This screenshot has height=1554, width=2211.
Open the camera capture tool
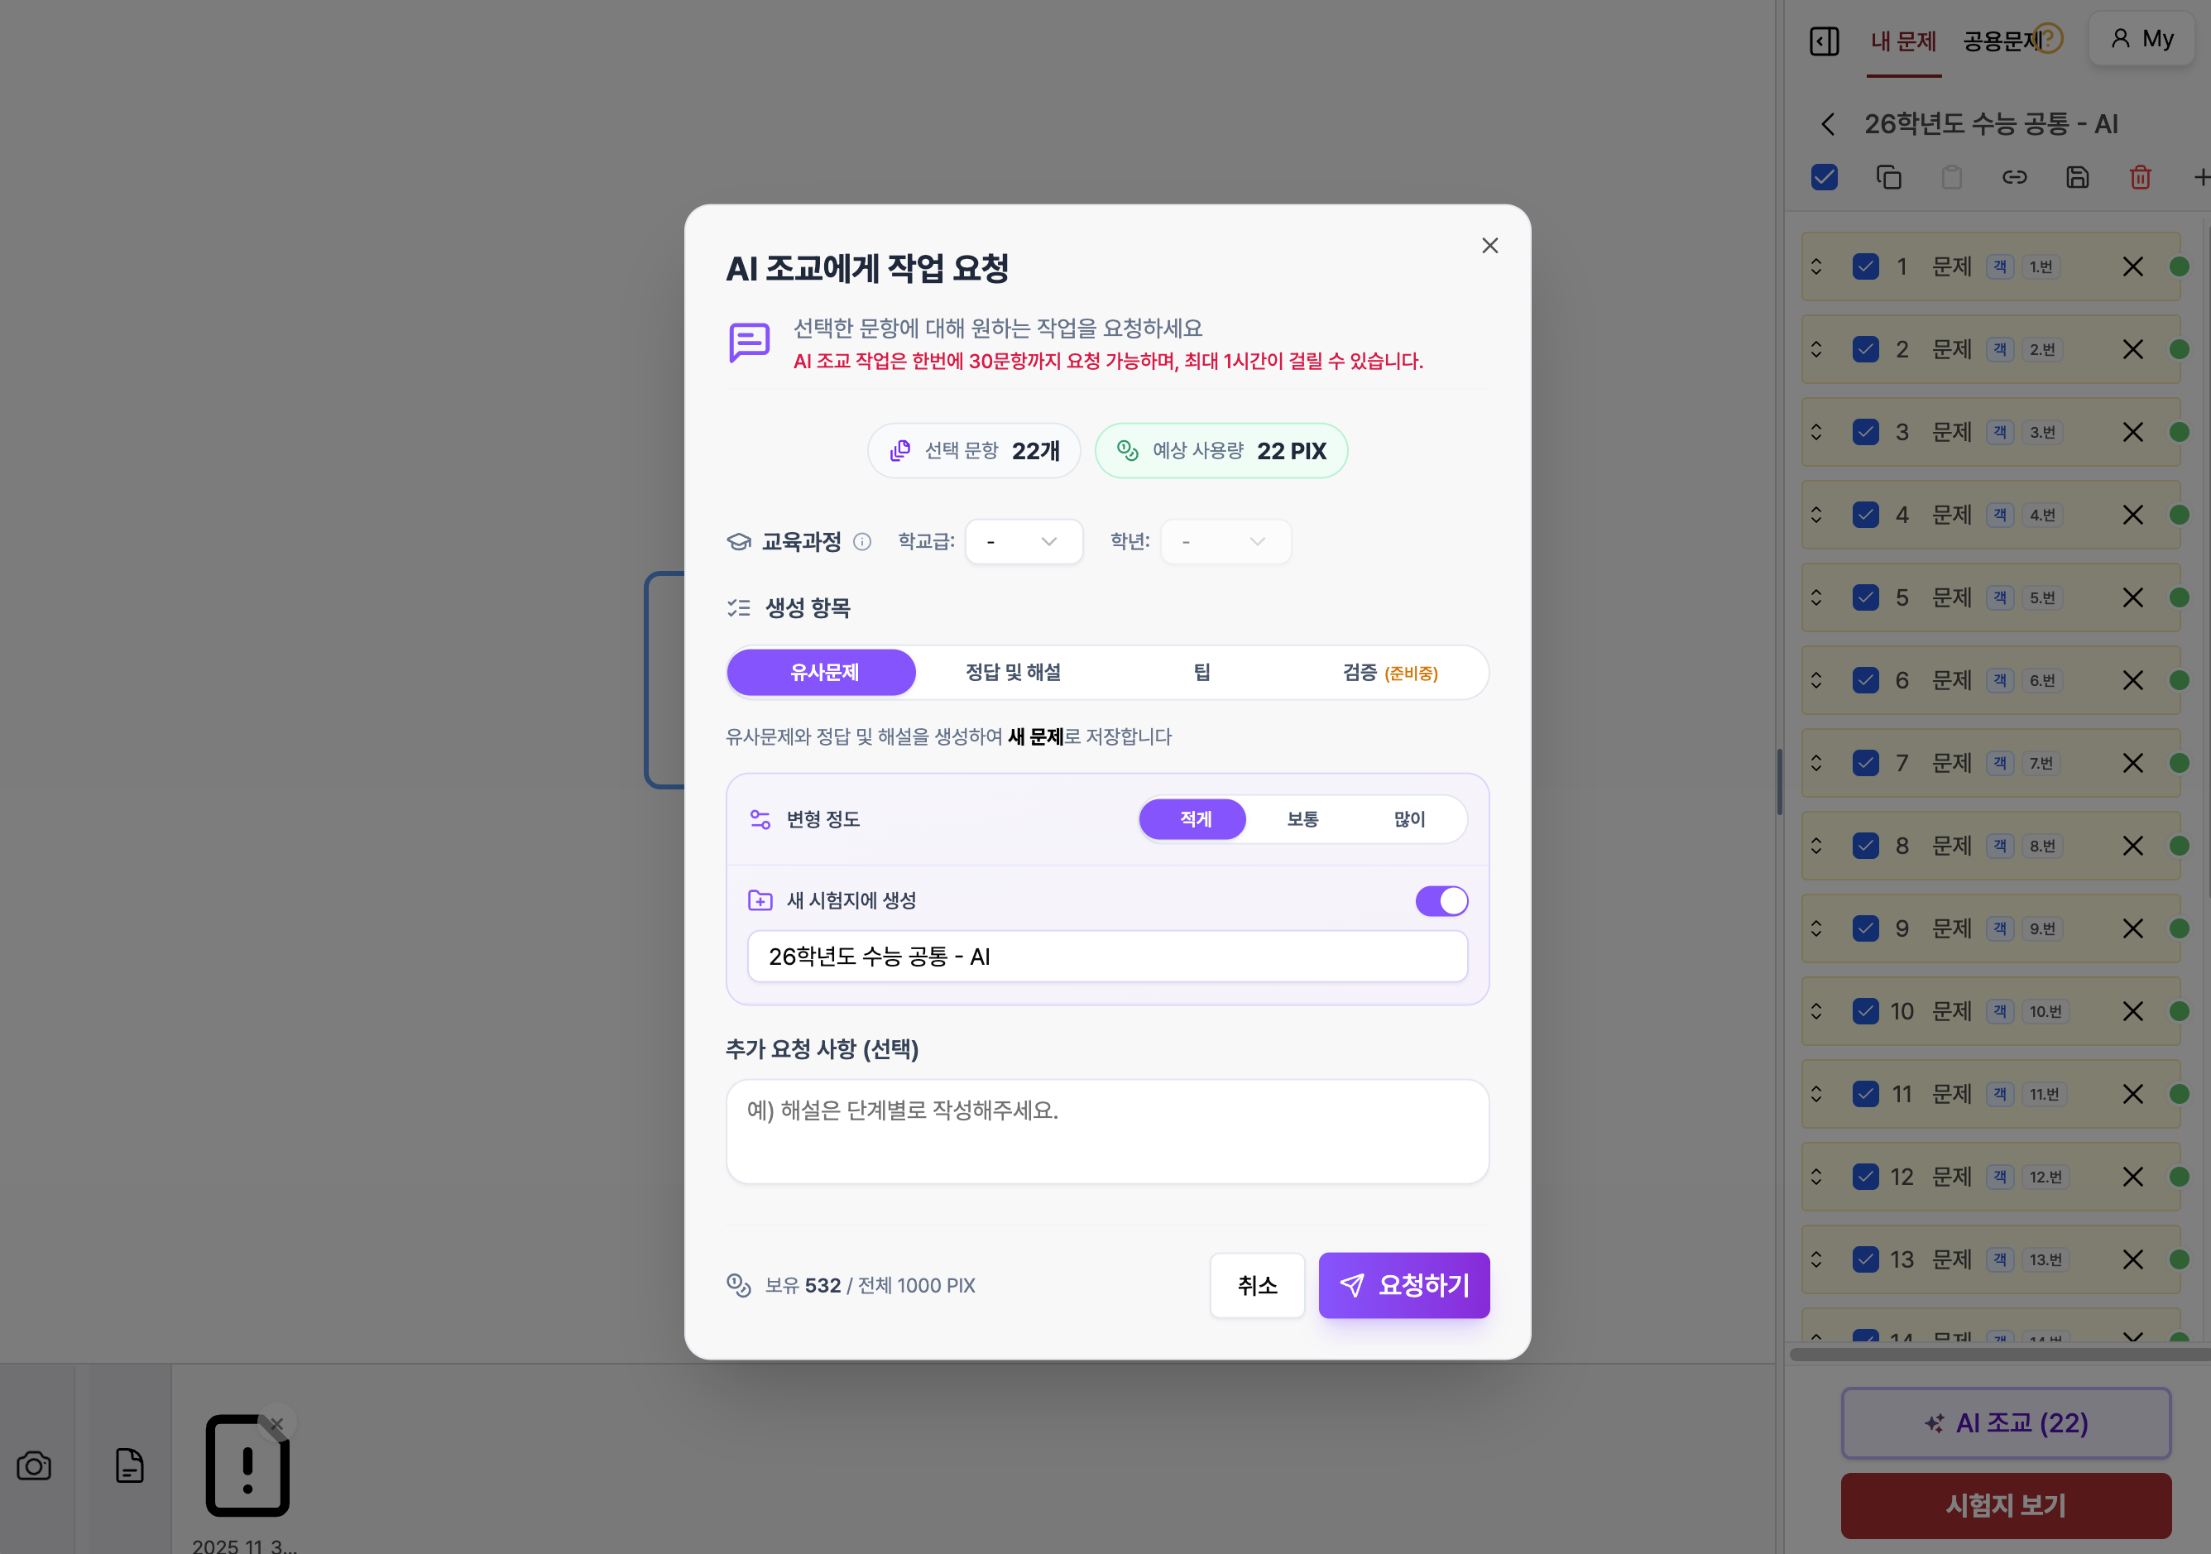[35, 1465]
